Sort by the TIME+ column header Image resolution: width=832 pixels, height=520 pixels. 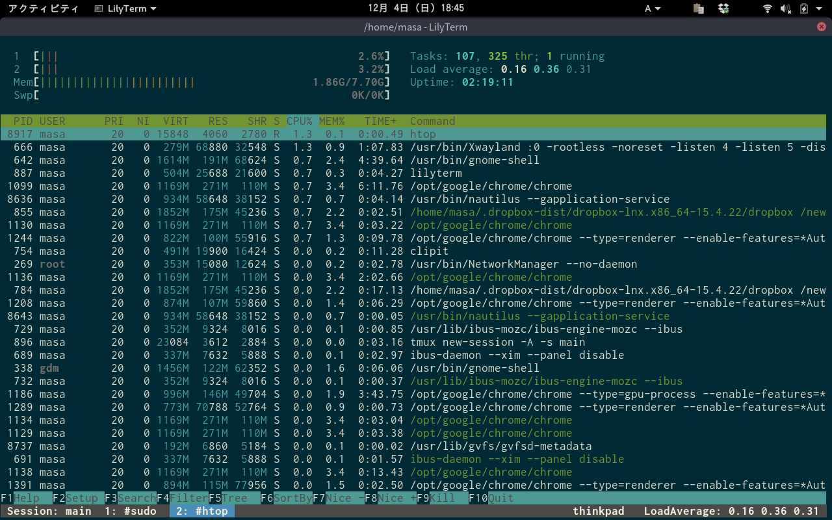pos(381,121)
